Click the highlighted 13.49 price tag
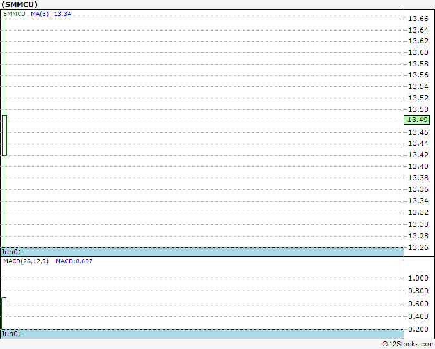 pos(417,120)
